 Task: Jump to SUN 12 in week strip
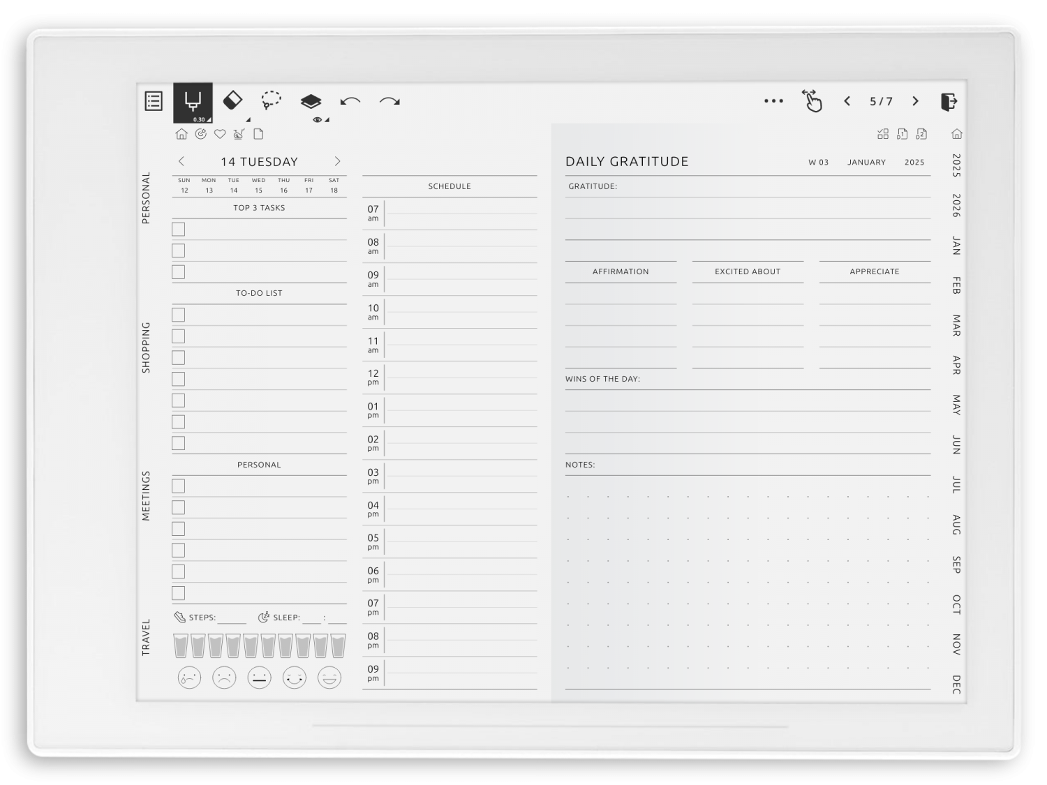tap(184, 185)
